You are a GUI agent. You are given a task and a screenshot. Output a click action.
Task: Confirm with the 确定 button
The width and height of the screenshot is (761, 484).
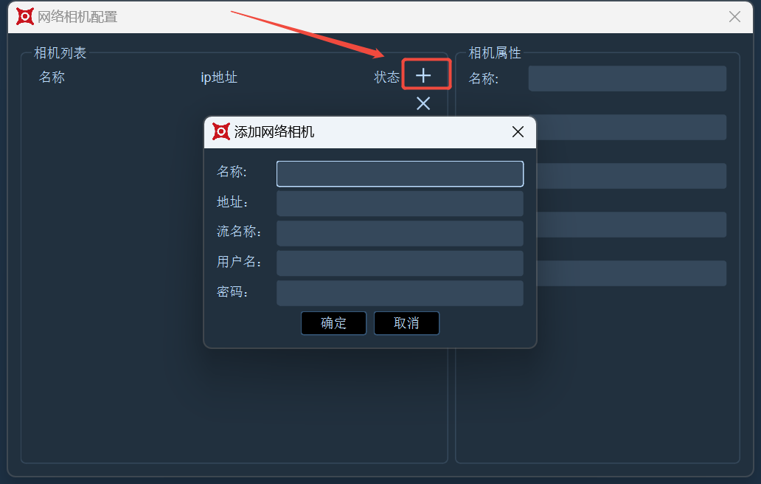(x=333, y=323)
